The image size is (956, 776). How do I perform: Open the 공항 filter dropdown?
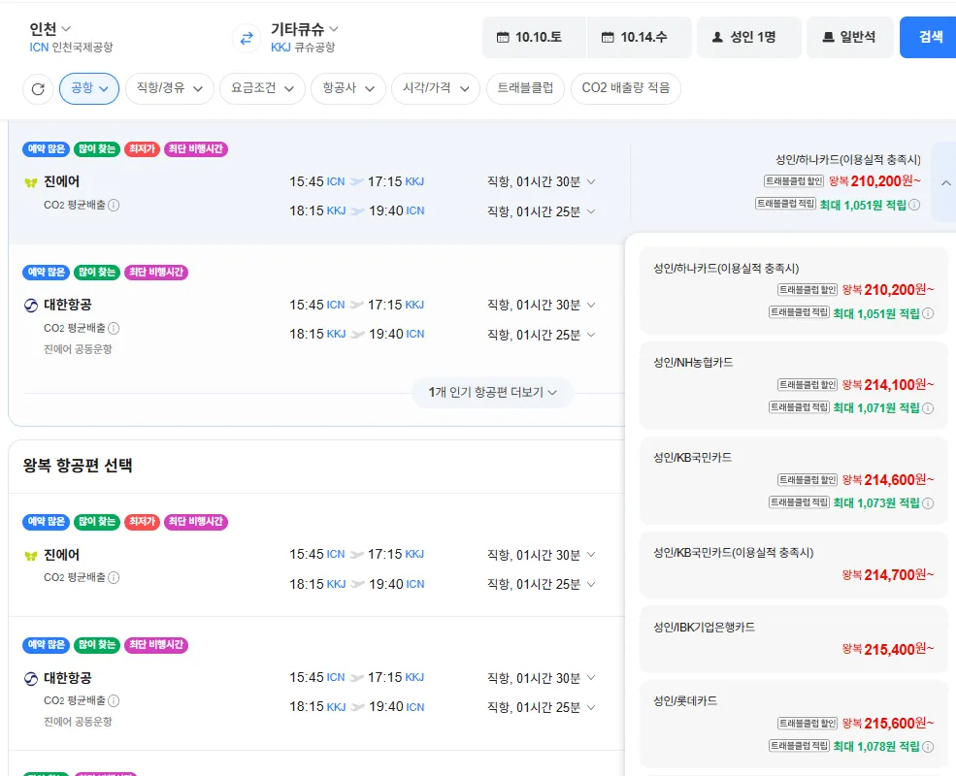click(x=89, y=89)
